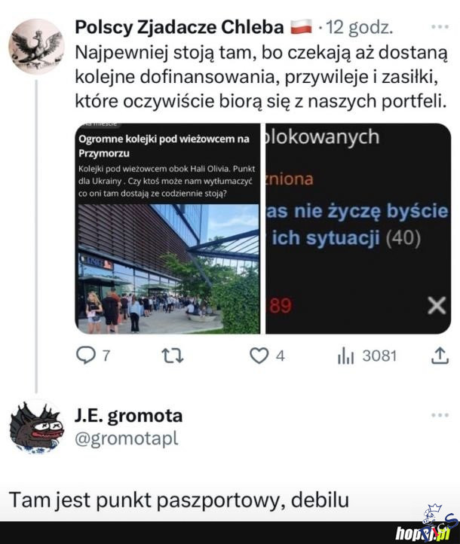Open view analytics bar chart icon
460x544 pixels.
point(345,356)
